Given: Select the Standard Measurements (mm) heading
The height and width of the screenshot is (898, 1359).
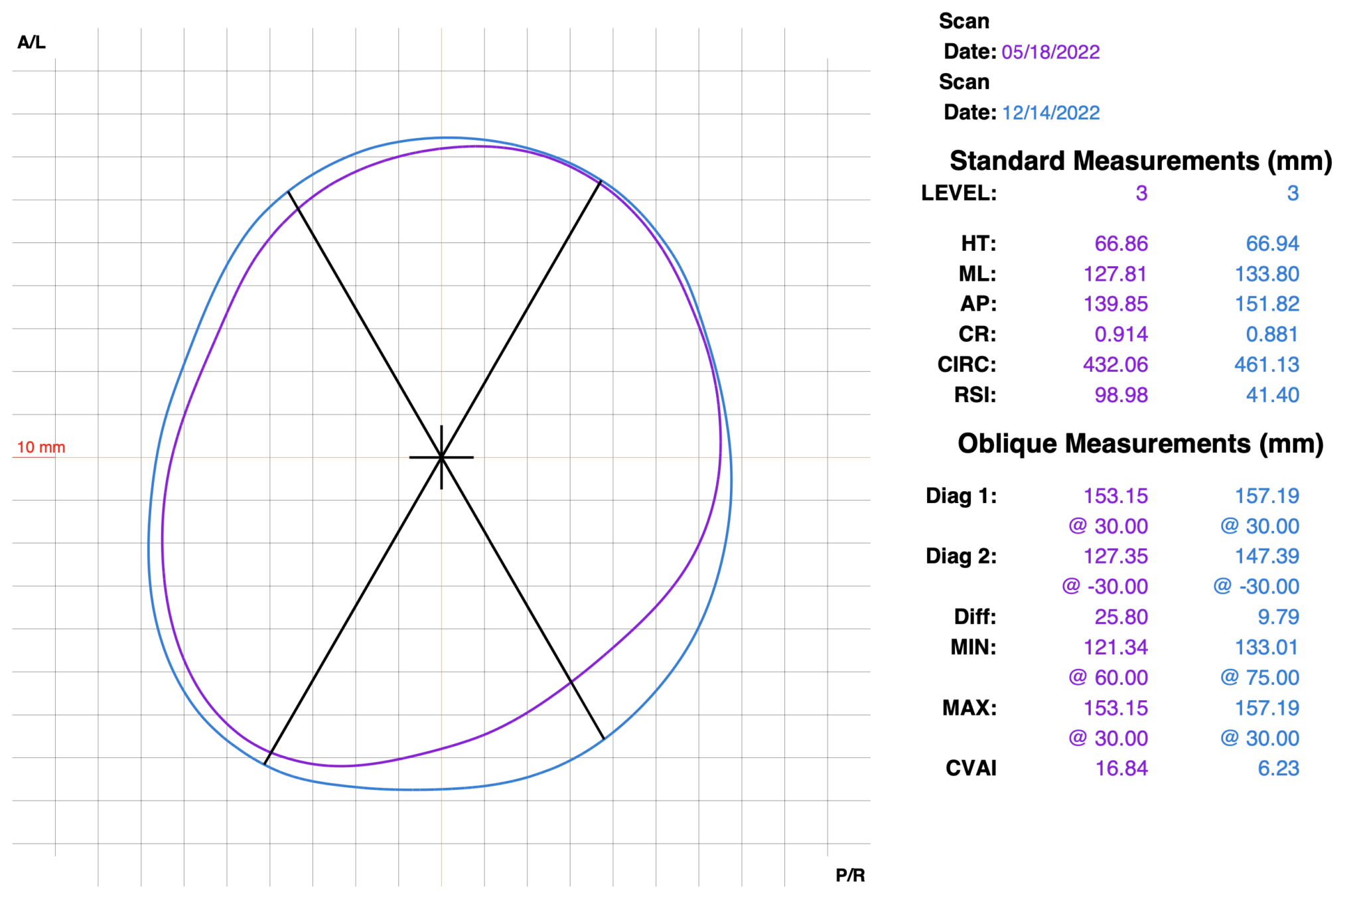Looking at the screenshot, I should click(1140, 161).
